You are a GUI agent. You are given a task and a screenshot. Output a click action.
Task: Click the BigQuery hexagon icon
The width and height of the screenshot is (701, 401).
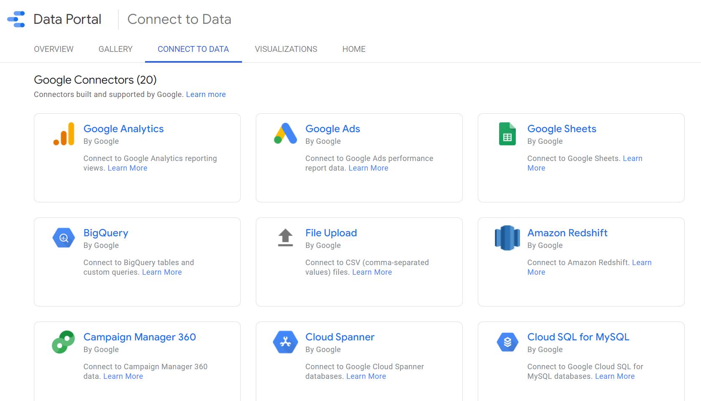(64, 238)
